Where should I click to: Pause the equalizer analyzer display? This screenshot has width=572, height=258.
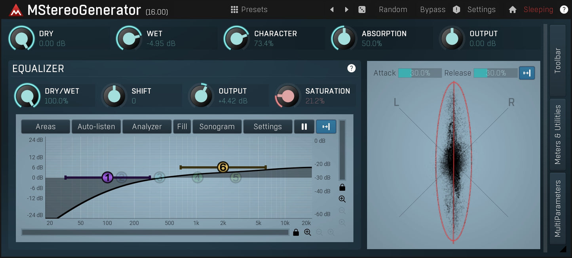[x=304, y=127]
